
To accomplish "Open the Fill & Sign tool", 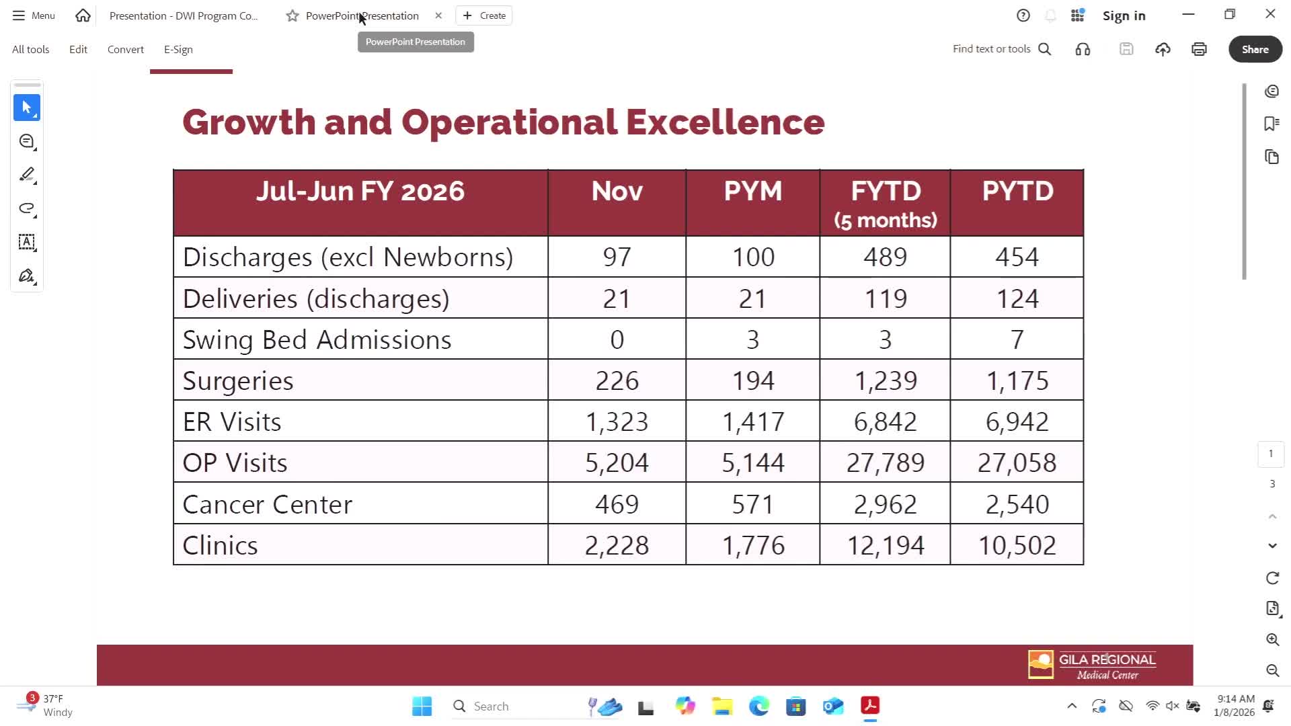I will 27,276.
